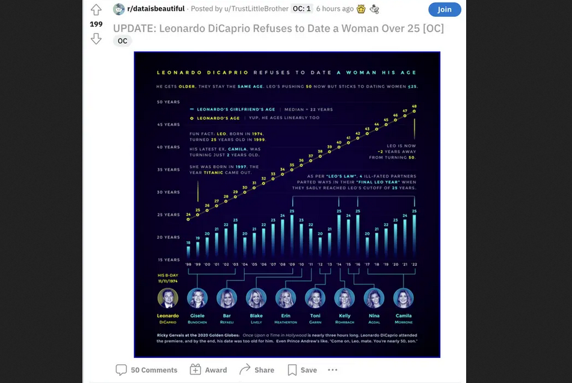572x383 pixels.
Task: Click the 199 vote score
Action: pyautogui.click(x=96, y=24)
